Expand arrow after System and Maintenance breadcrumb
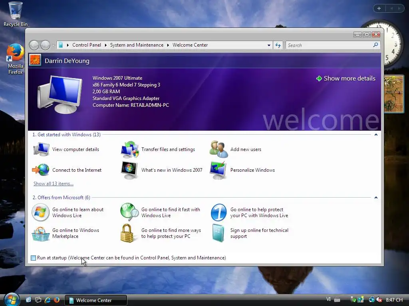 (x=168, y=45)
